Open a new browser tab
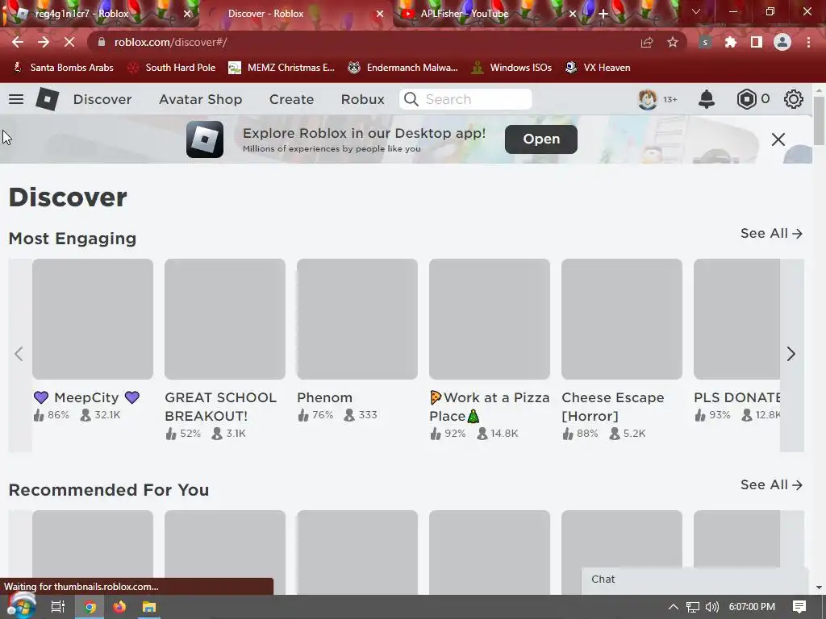Image resolution: width=826 pixels, height=619 pixels. click(603, 14)
